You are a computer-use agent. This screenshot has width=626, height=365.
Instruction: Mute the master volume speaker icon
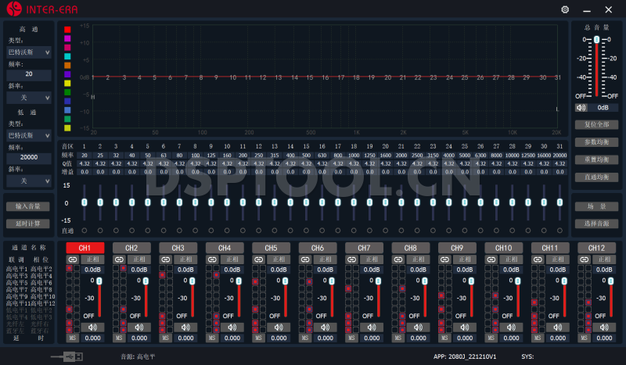[581, 108]
